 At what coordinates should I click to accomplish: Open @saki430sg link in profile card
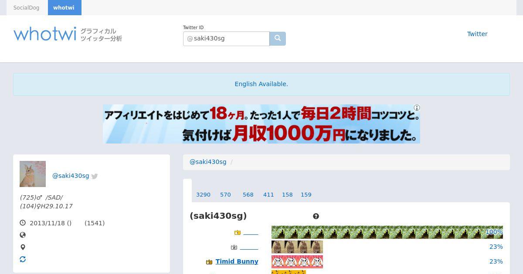pos(71,176)
